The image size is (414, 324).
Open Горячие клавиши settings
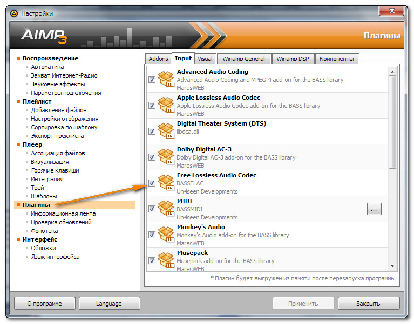coord(55,170)
